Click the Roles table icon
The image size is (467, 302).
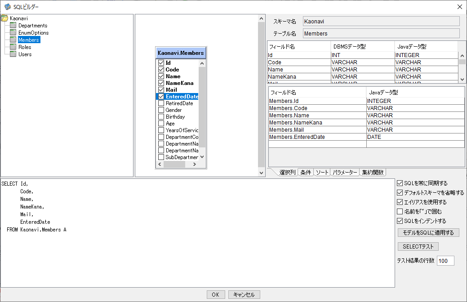(x=13, y=47)
